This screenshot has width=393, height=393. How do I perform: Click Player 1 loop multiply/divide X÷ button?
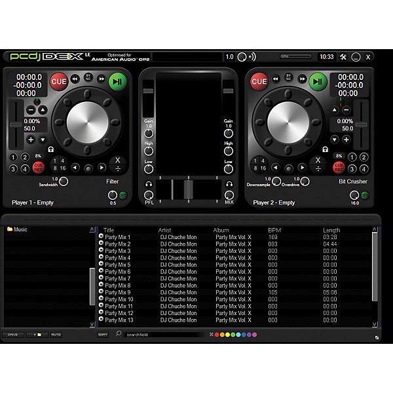point(118,164)
